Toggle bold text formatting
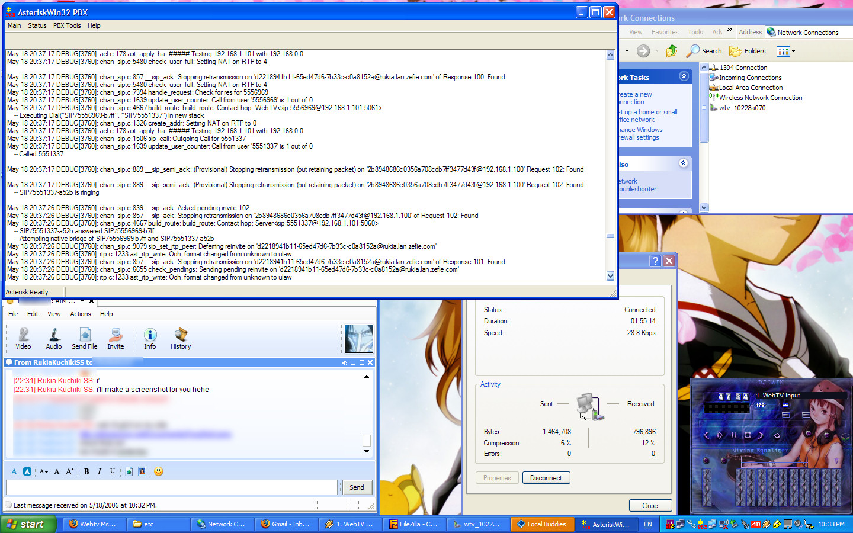The height and width of the screenshot is (533, 853). [x=86, y=471]
